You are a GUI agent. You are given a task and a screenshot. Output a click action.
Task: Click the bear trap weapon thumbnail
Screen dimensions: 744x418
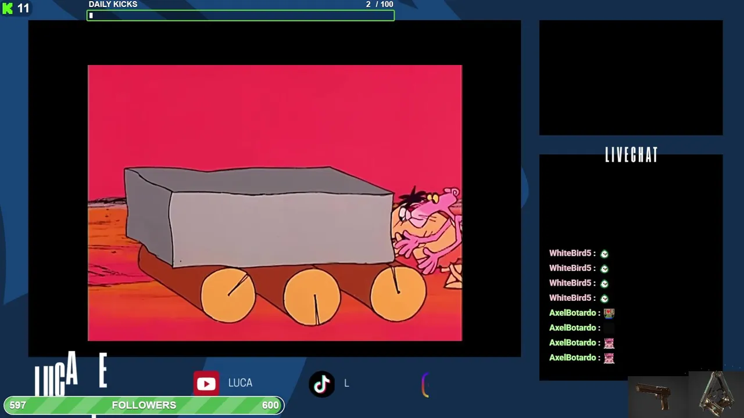(x=716, y=395)
